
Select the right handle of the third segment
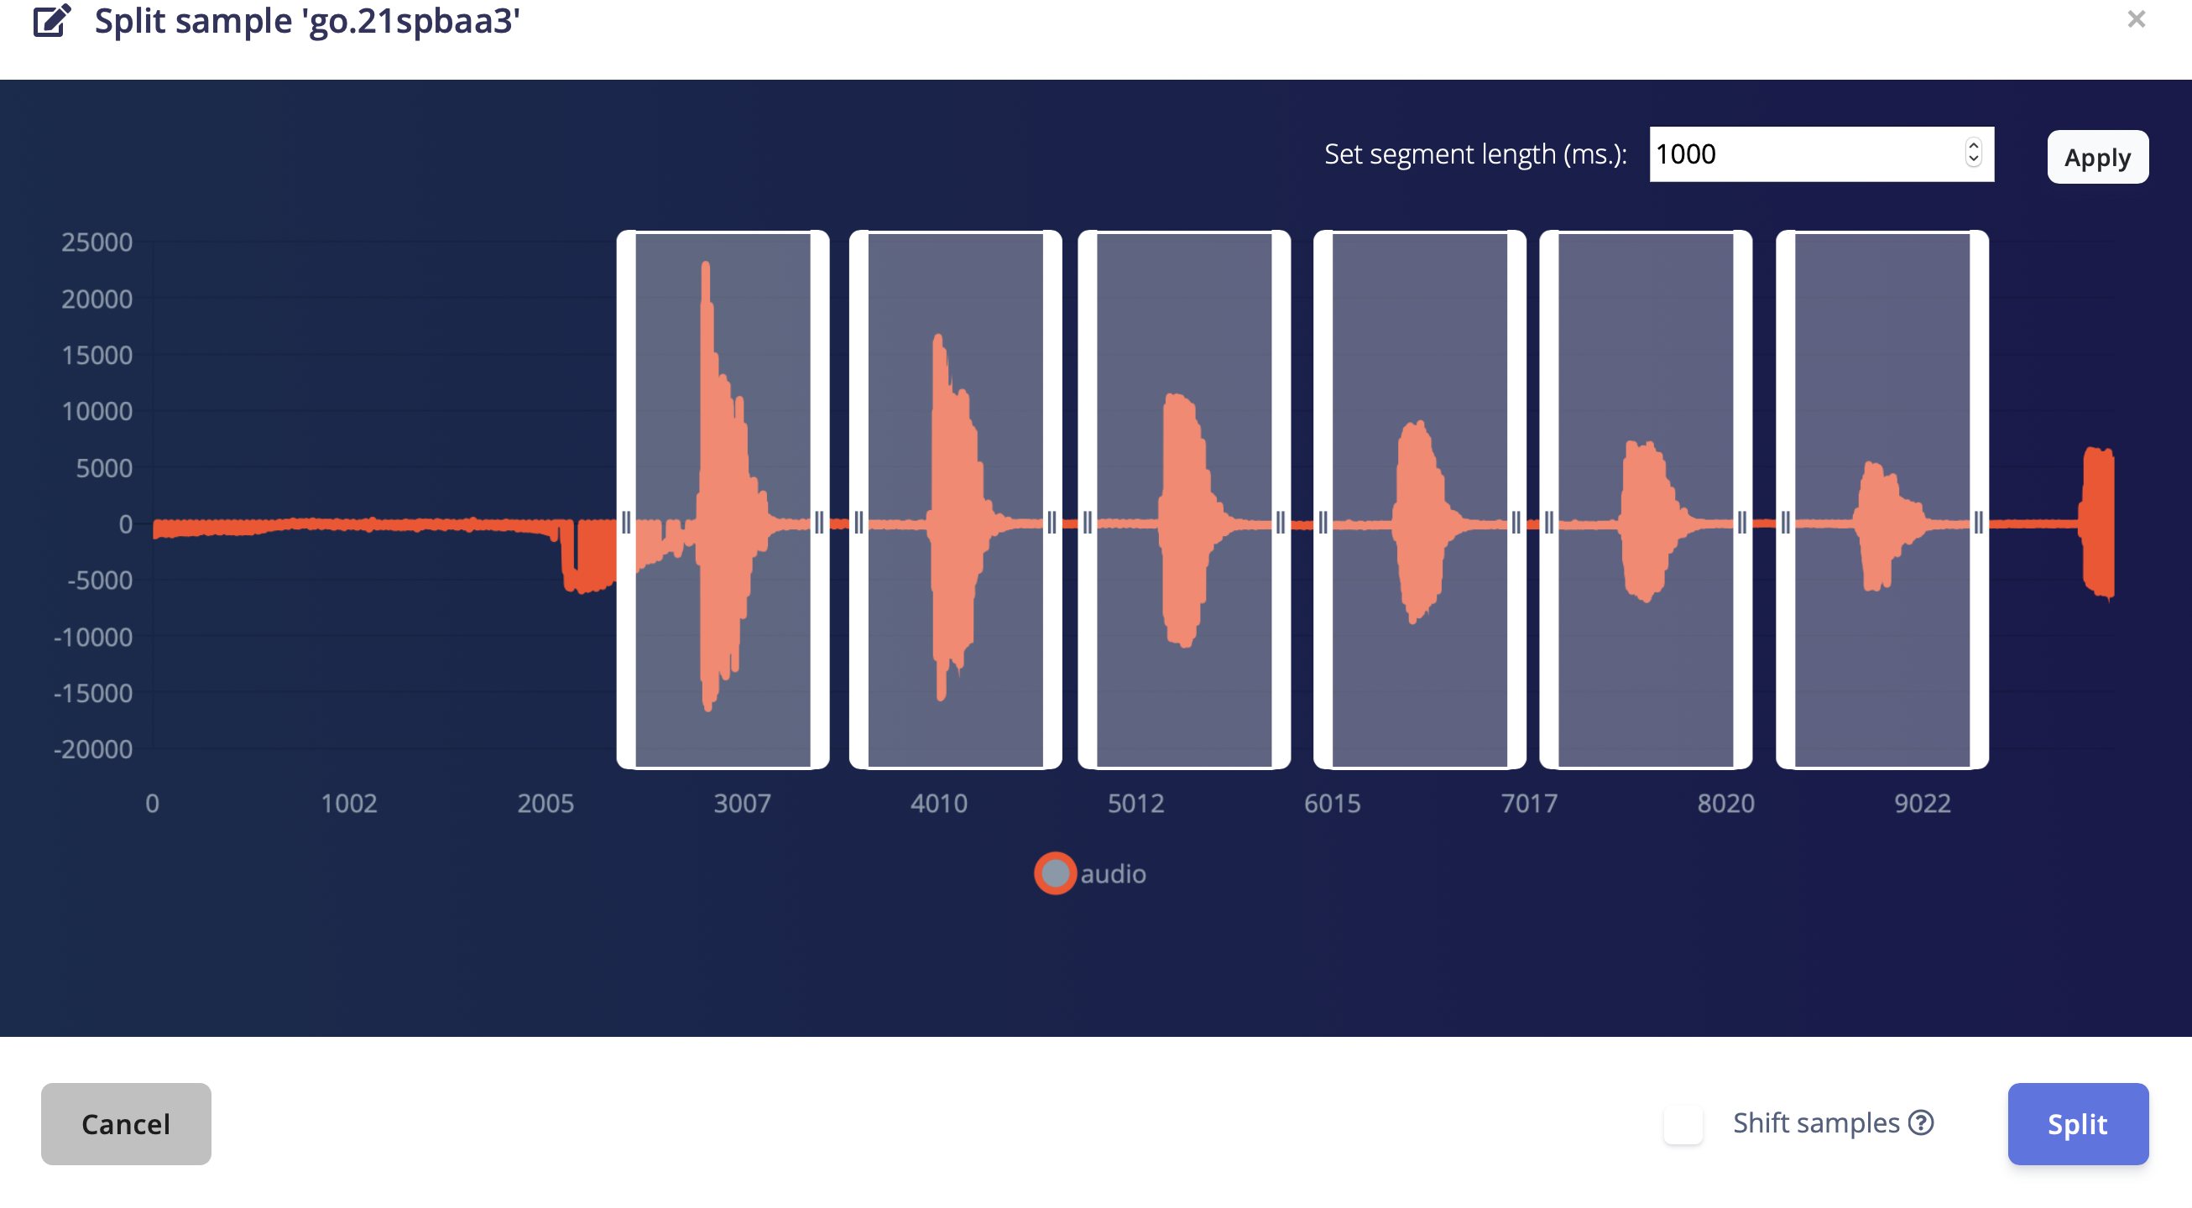pos(1281,523)
